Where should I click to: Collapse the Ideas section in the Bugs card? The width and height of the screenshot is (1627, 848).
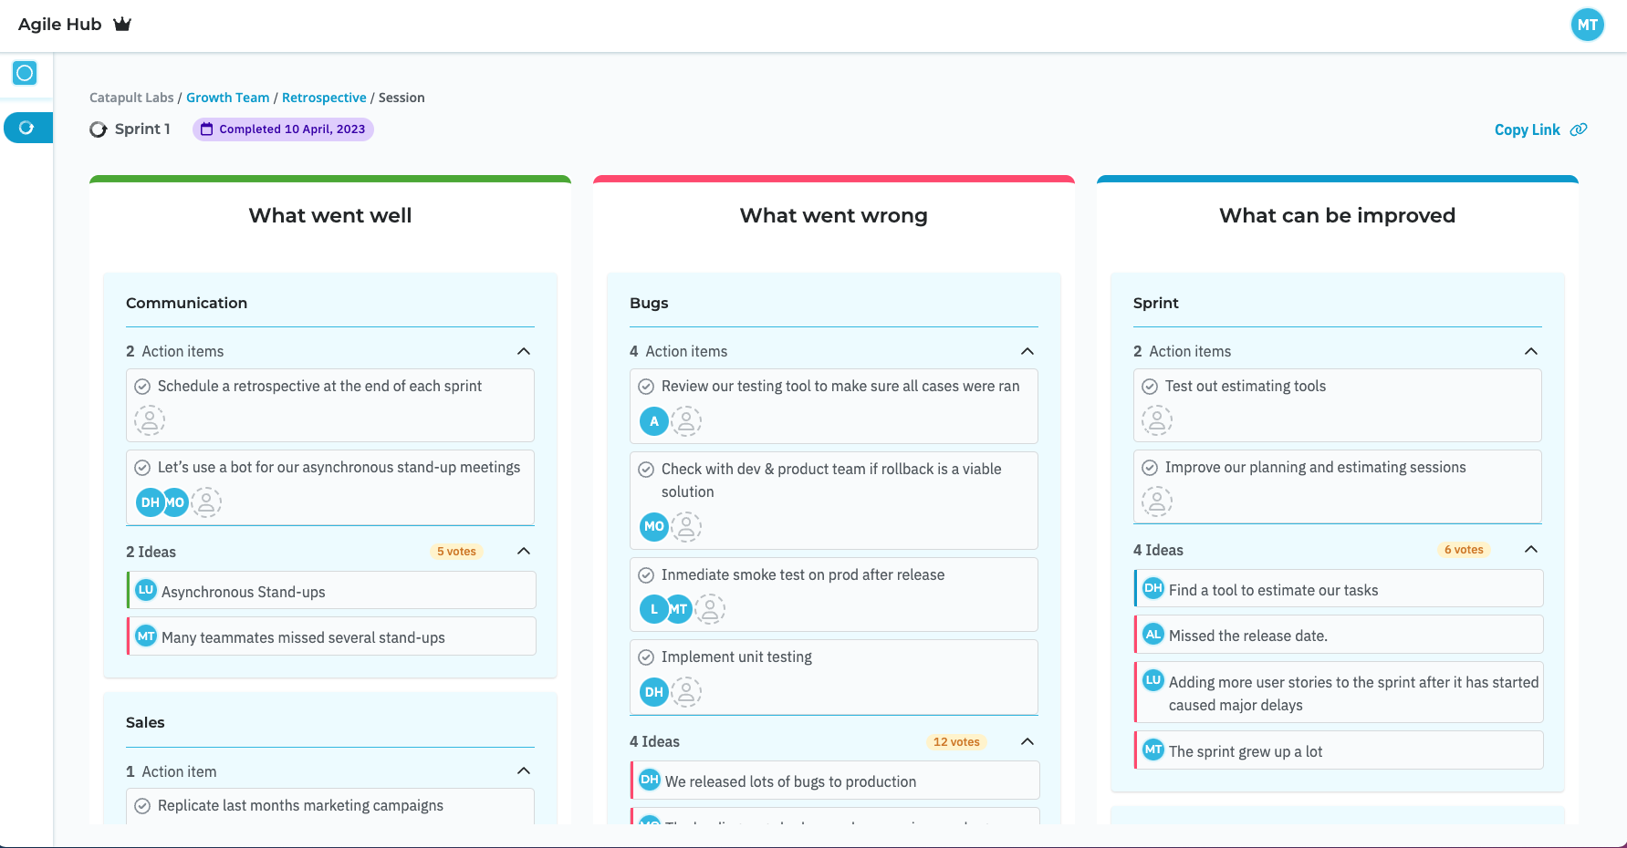coord(1027,741)
